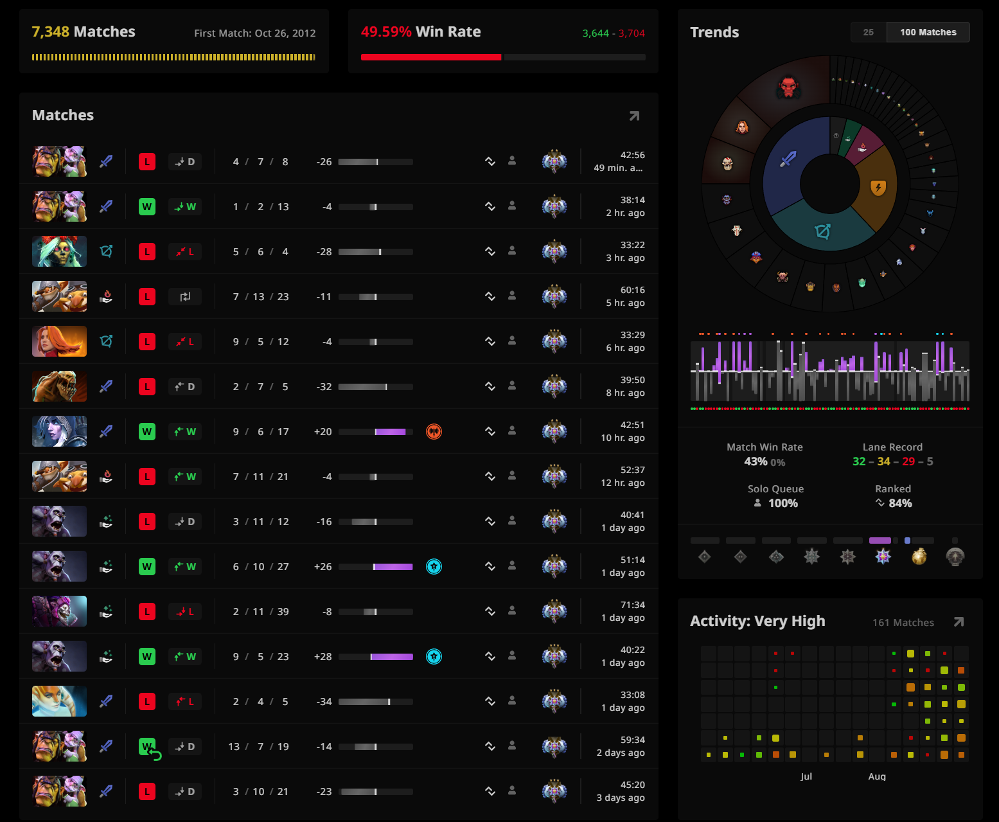This screenshot has width=999, height=822.
Task: Click the '7 / 13 / 23' KDA value
Action: point(261,296)
